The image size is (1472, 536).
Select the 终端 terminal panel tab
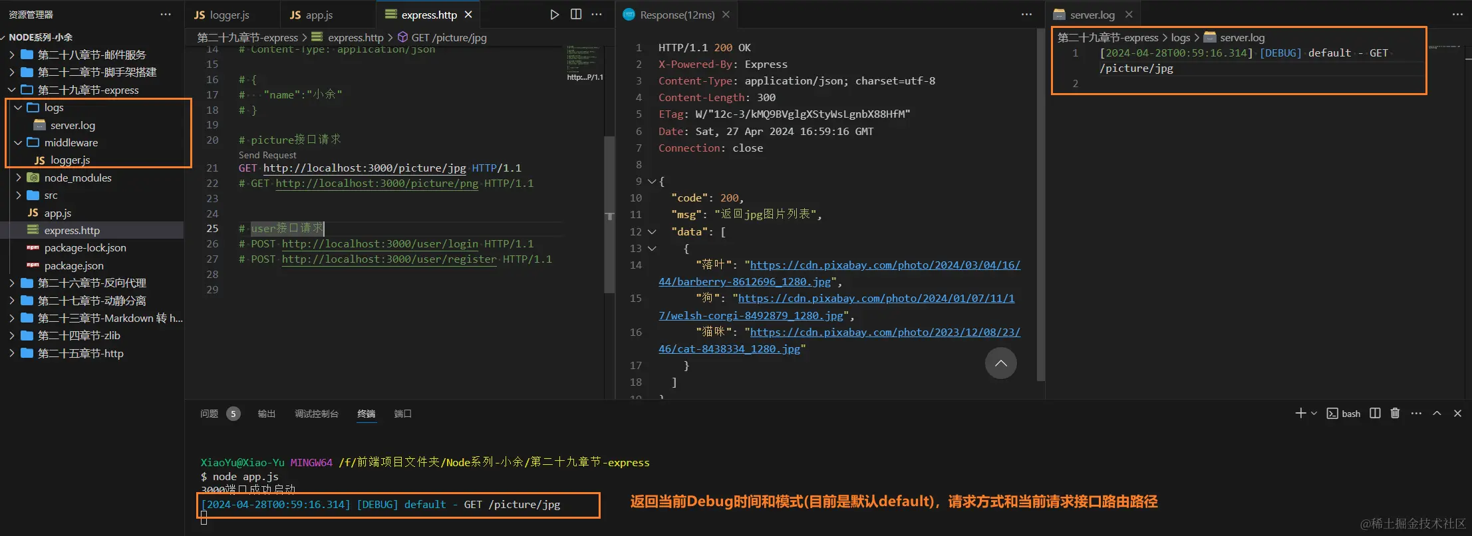(x=366, y=414)
